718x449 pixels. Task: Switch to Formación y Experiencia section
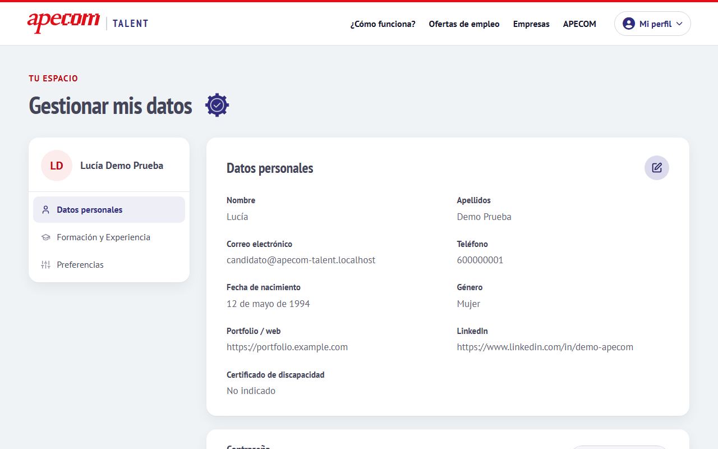(x=109, y=237)
